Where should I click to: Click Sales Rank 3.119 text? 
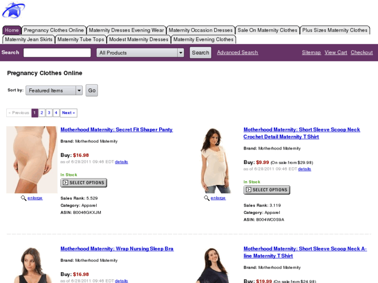[x=262, y=206]
